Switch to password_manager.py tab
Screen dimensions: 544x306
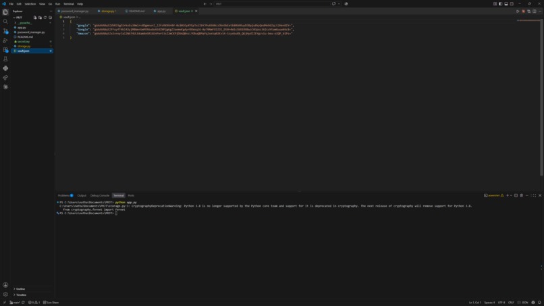pyautogui.click(x=75, y=11)
